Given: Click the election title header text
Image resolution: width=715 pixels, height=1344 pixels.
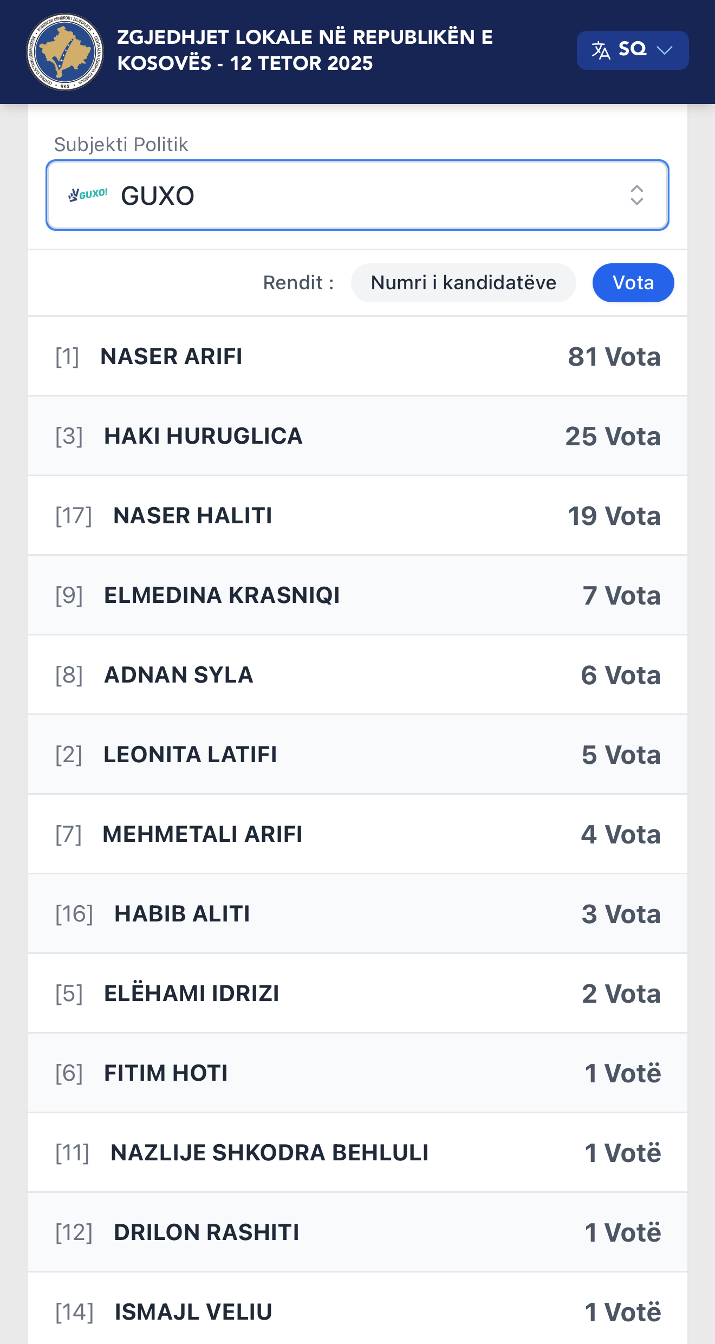Looking at the screenshot, I should click(305, 50).
